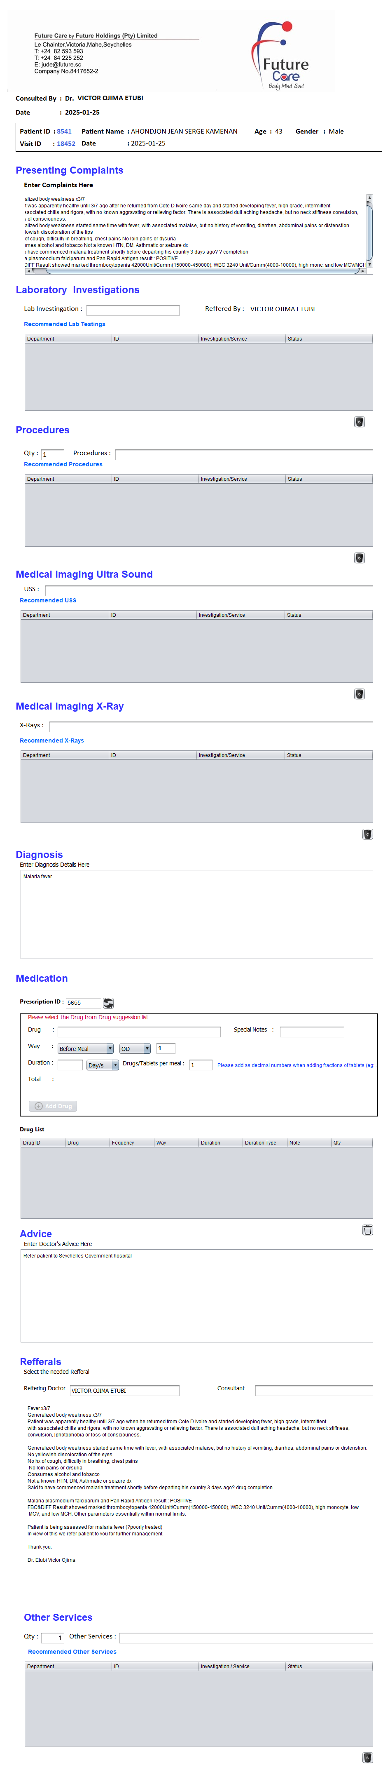
Task: Open the Day/s duration type dropdown
Action: click(x=103, y=1065)
